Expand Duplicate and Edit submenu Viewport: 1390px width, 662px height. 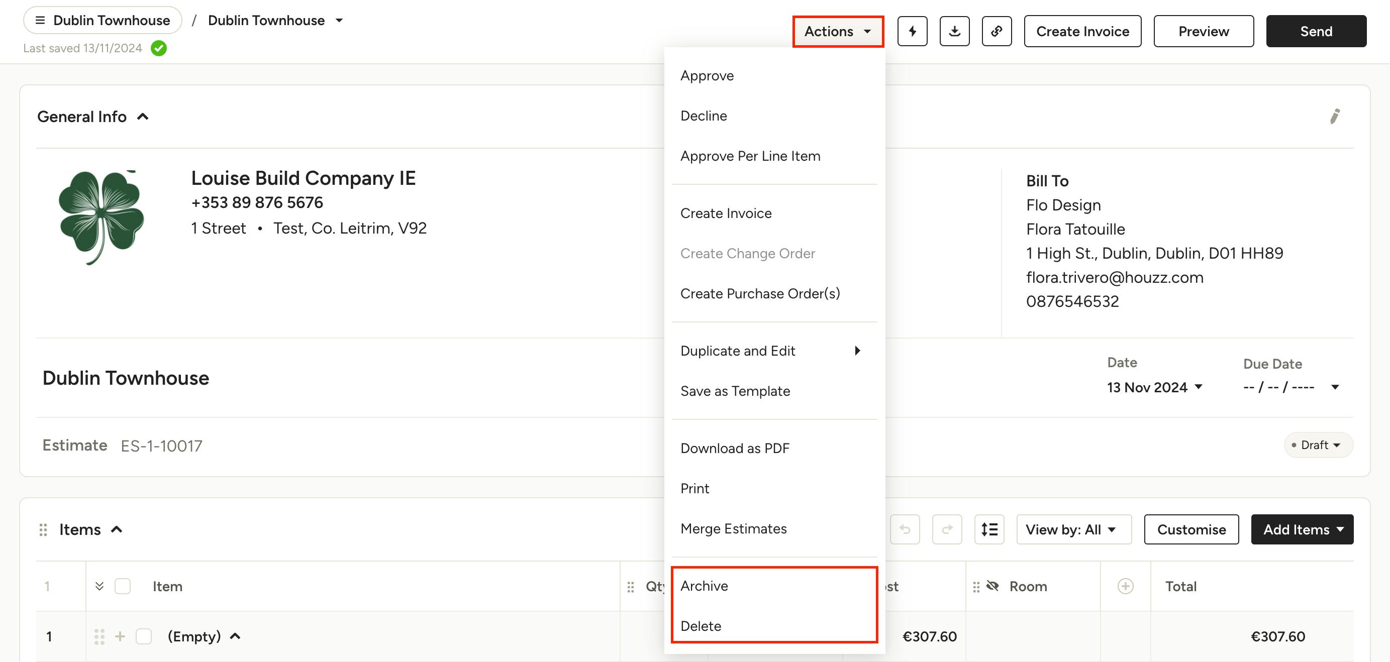click(774, 351)
